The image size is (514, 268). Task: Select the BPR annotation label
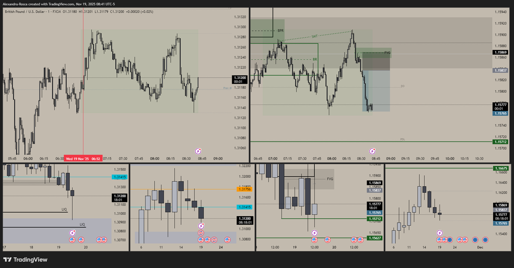click(281, 31)
